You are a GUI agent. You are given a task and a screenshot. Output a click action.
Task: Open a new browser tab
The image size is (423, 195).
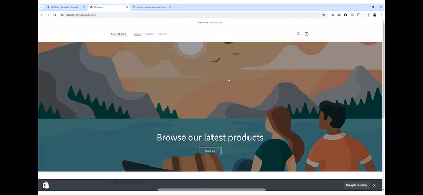[x=177, y=7]
